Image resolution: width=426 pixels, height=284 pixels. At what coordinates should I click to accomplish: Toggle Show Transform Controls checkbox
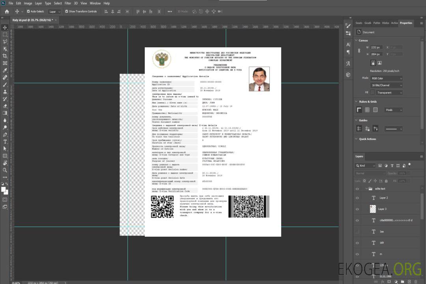(x=67, y=11)
